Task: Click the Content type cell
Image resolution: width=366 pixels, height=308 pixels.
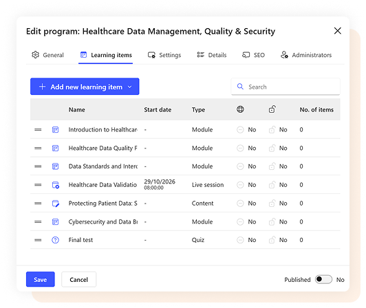Action: tap(202, 203)
